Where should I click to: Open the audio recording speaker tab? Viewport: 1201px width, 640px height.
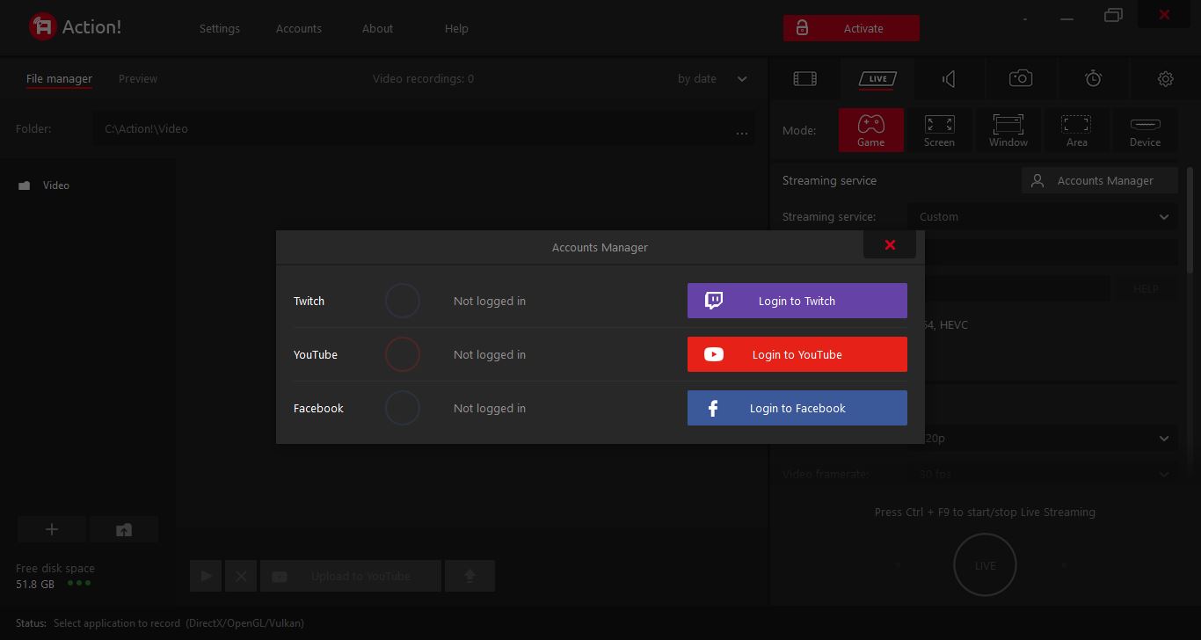pyautogui.click(x=949, y=79)
